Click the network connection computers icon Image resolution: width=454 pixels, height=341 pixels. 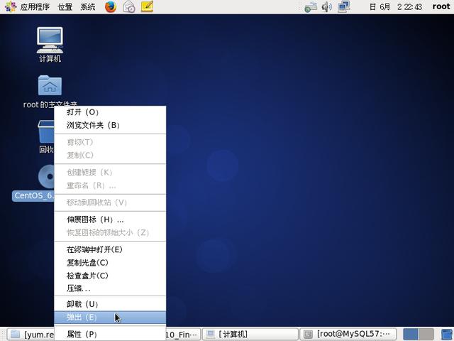[343, 6]
